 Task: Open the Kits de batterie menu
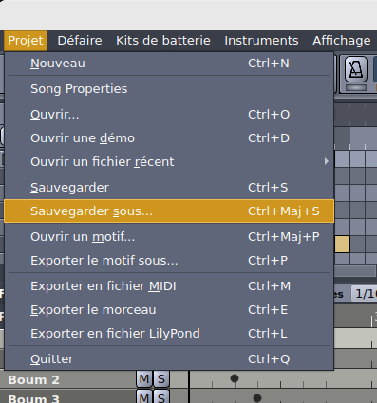[x=163, y=41]
